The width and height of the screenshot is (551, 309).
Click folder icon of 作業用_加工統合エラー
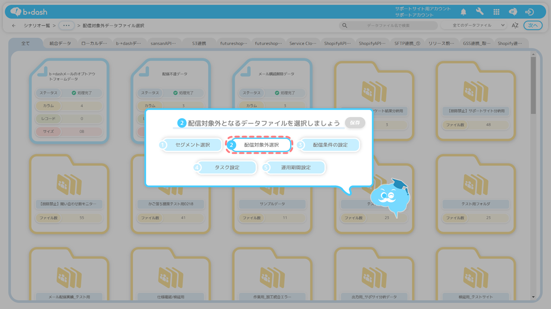tap(272, 277)
